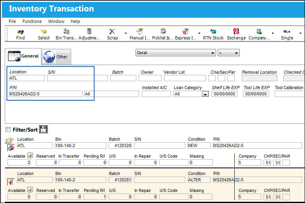Screen dimensions: 305x203
Task: Expand the arrow next to Scrap
Action: [126, 33]
